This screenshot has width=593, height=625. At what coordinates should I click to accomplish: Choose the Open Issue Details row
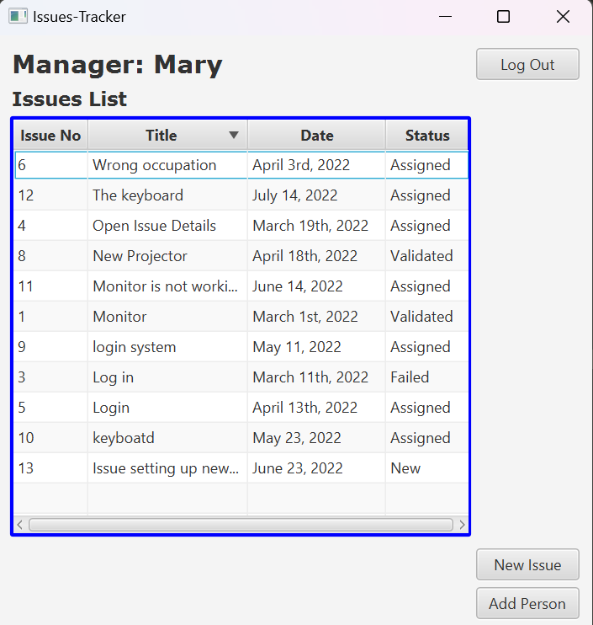point(154,226)
